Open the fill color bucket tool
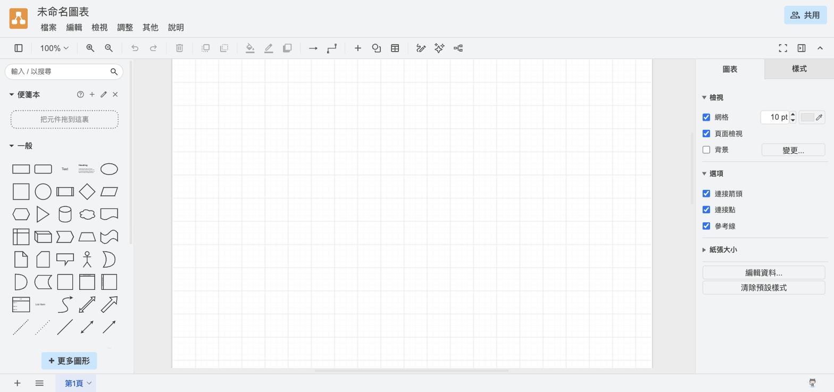Viewport: 834px width, 392px height. click(x=250, y=48)
